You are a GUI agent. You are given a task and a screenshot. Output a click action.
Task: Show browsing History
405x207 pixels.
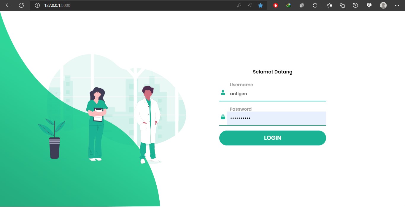click(355, 5)
